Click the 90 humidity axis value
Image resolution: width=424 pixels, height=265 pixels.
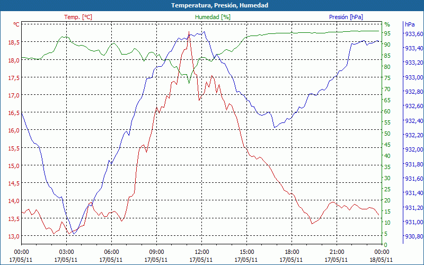(387, 45)
